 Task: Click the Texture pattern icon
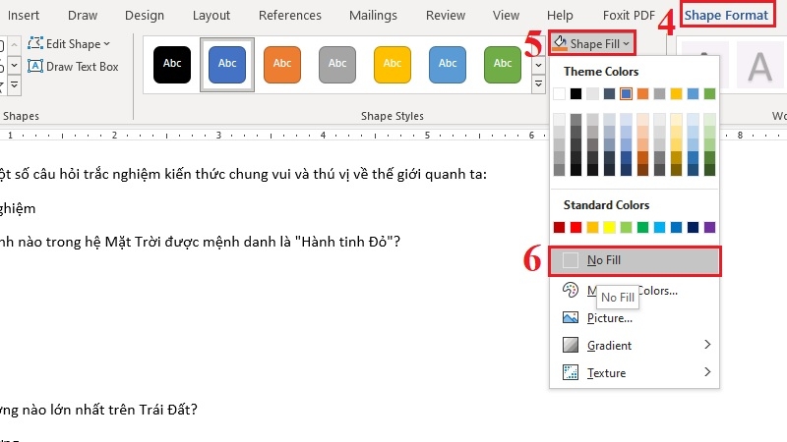coord(571,372)
